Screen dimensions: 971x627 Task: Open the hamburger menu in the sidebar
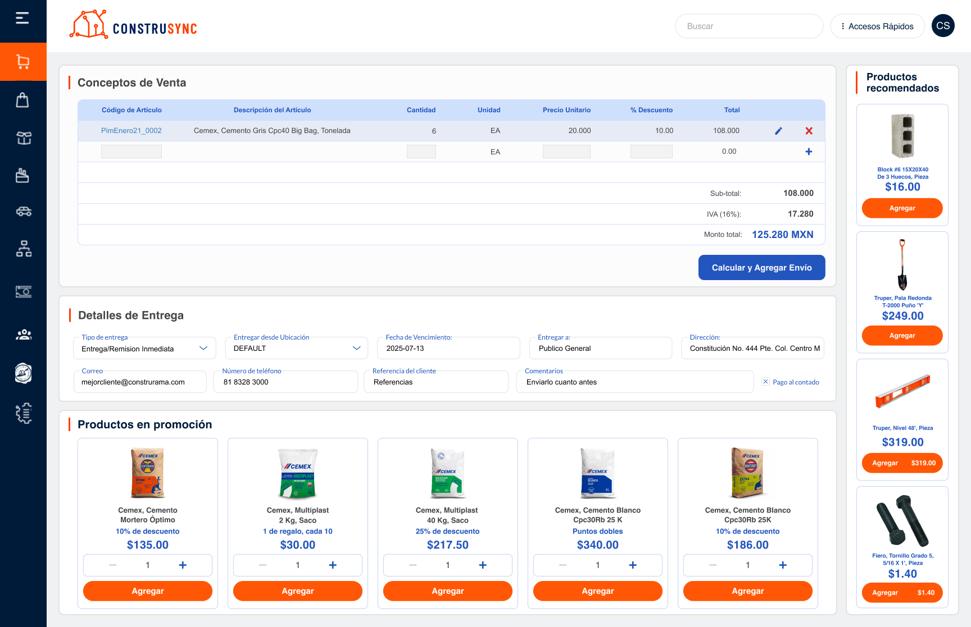(x=22, y=19)
